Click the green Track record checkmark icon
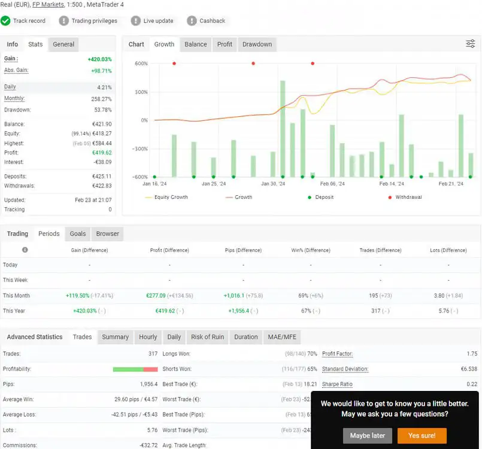The image size is (482, 449). click(5, 21)
